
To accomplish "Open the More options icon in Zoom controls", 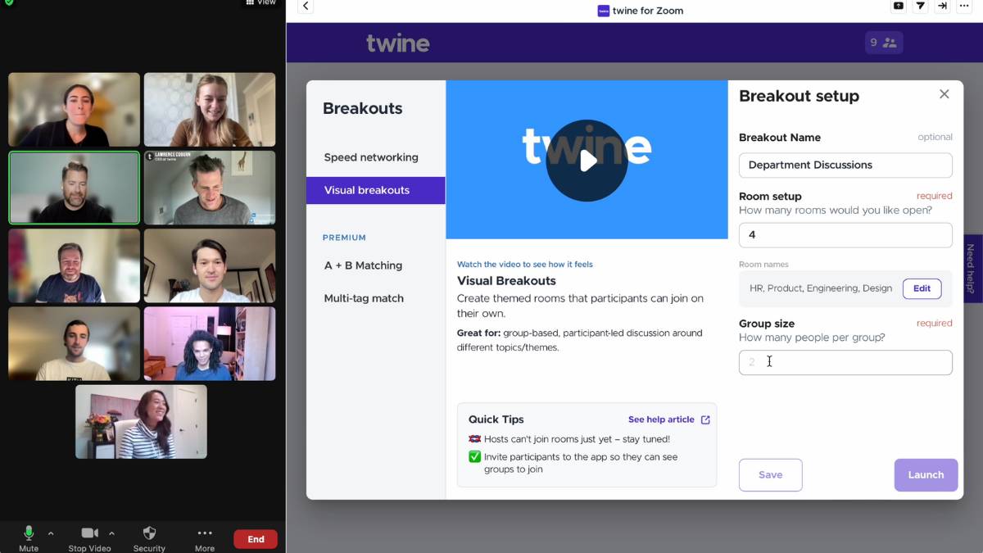I will point(204,533).
